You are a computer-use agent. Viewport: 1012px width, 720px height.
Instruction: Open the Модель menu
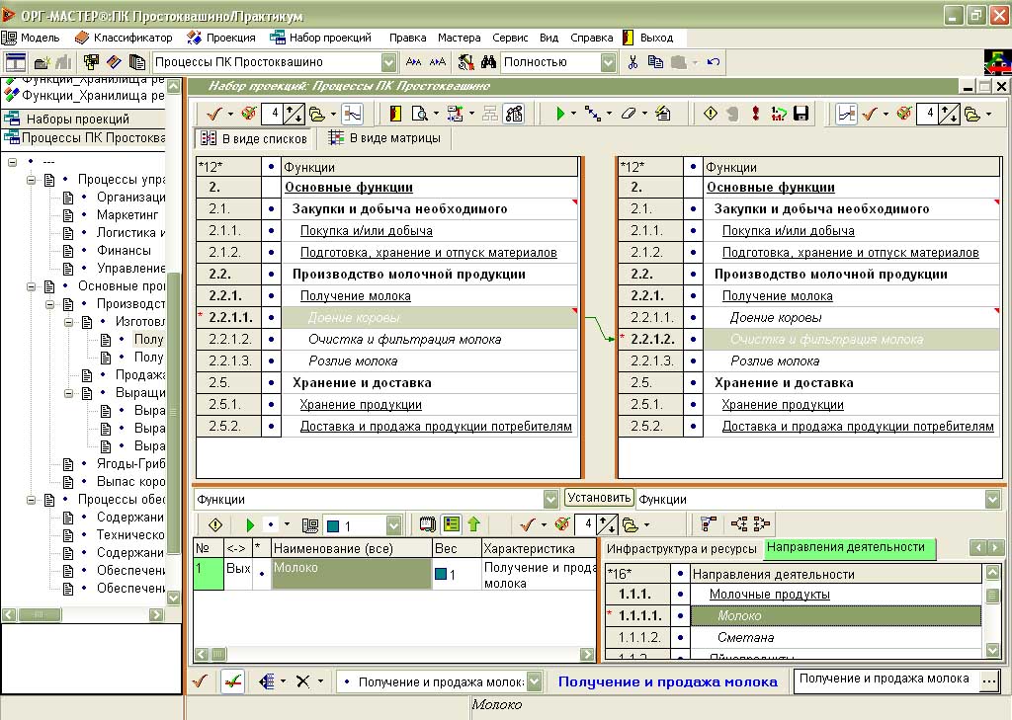(x=33, y=38)
